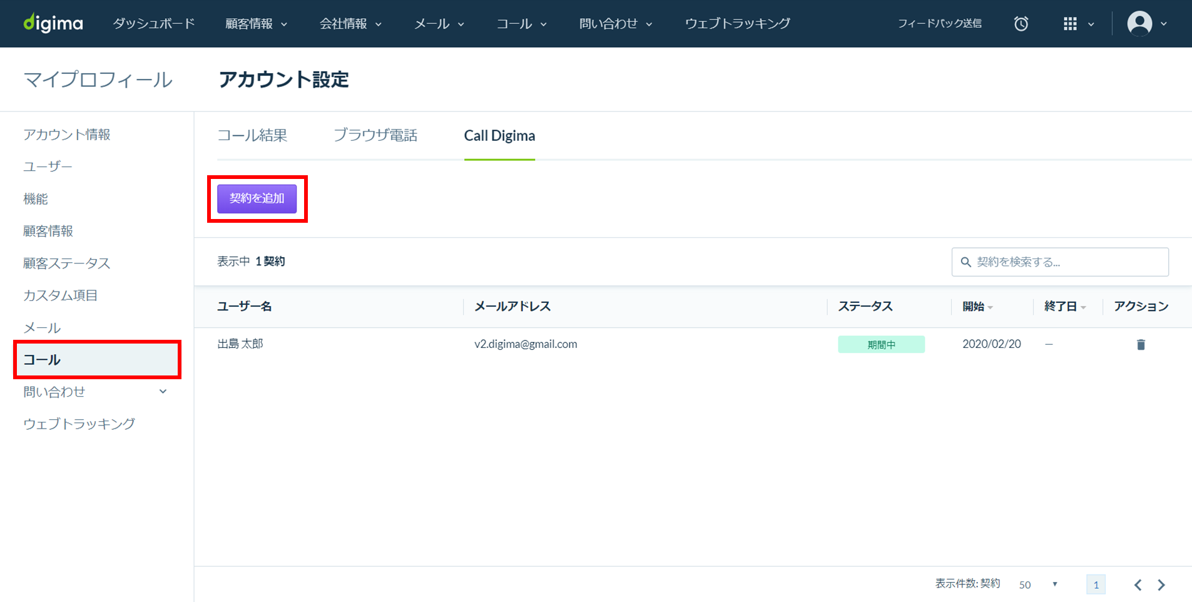Click 契約を追加 button
The height and width of the screenshot is (602, 1192).
coord(257,198)
